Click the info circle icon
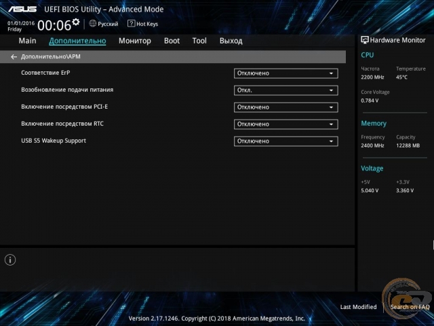The image size is (434, 326). point(10,259)
